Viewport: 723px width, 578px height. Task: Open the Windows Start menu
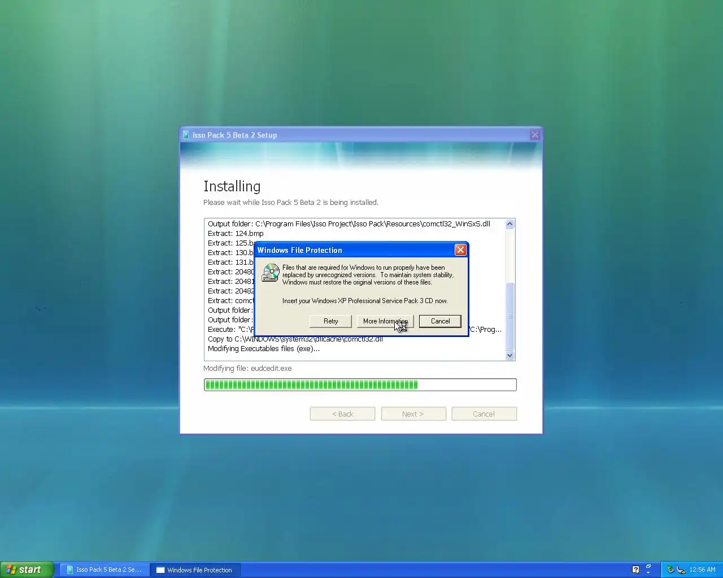tap(27, 570)
